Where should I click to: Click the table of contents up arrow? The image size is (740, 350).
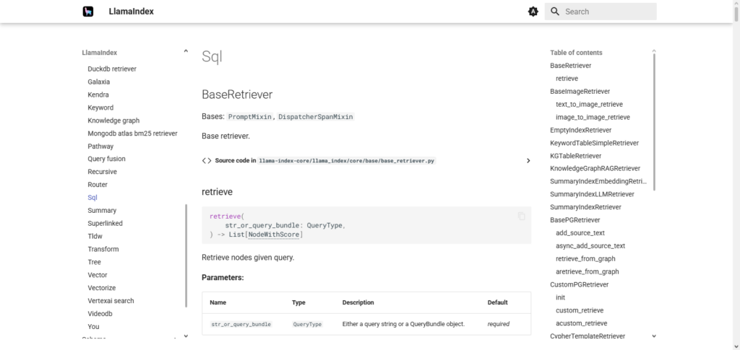653,51
